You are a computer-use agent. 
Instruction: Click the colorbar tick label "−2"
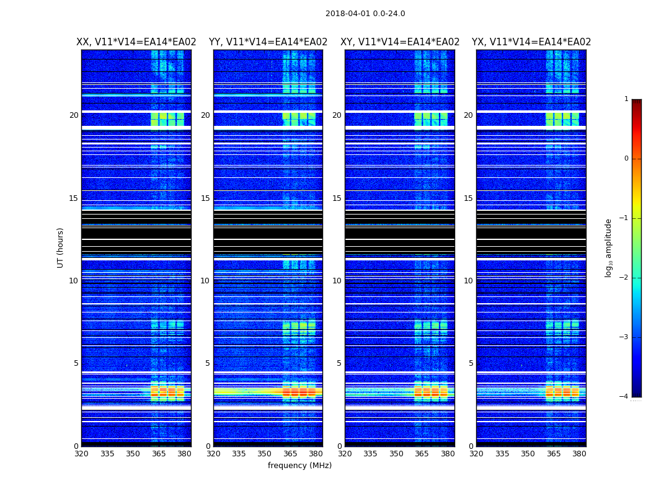click(x=626, y=278)
